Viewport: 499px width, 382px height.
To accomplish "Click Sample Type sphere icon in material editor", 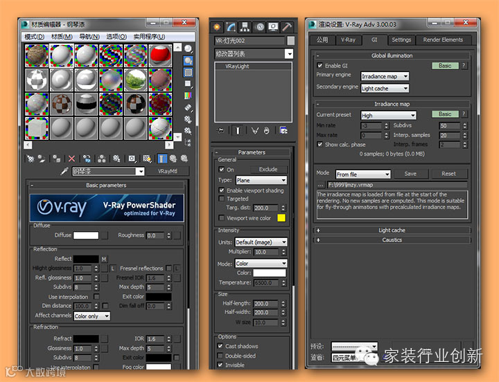I will [188, 48].
